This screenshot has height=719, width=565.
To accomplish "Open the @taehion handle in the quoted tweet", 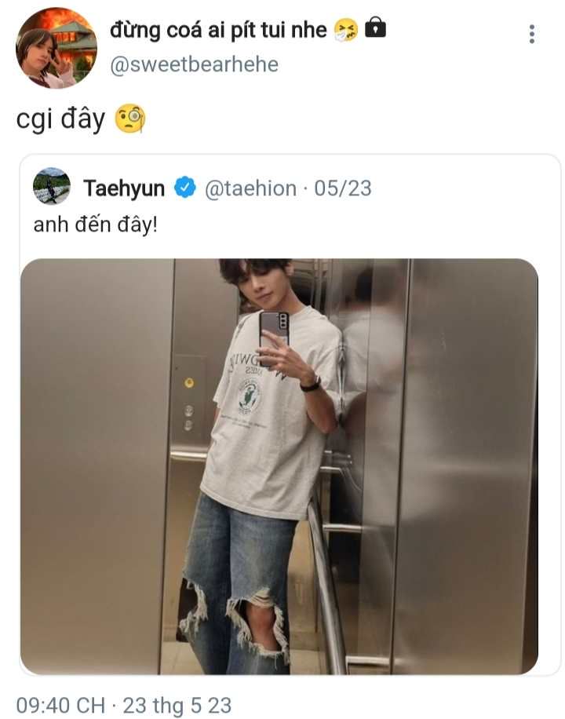I will [250, 188].
